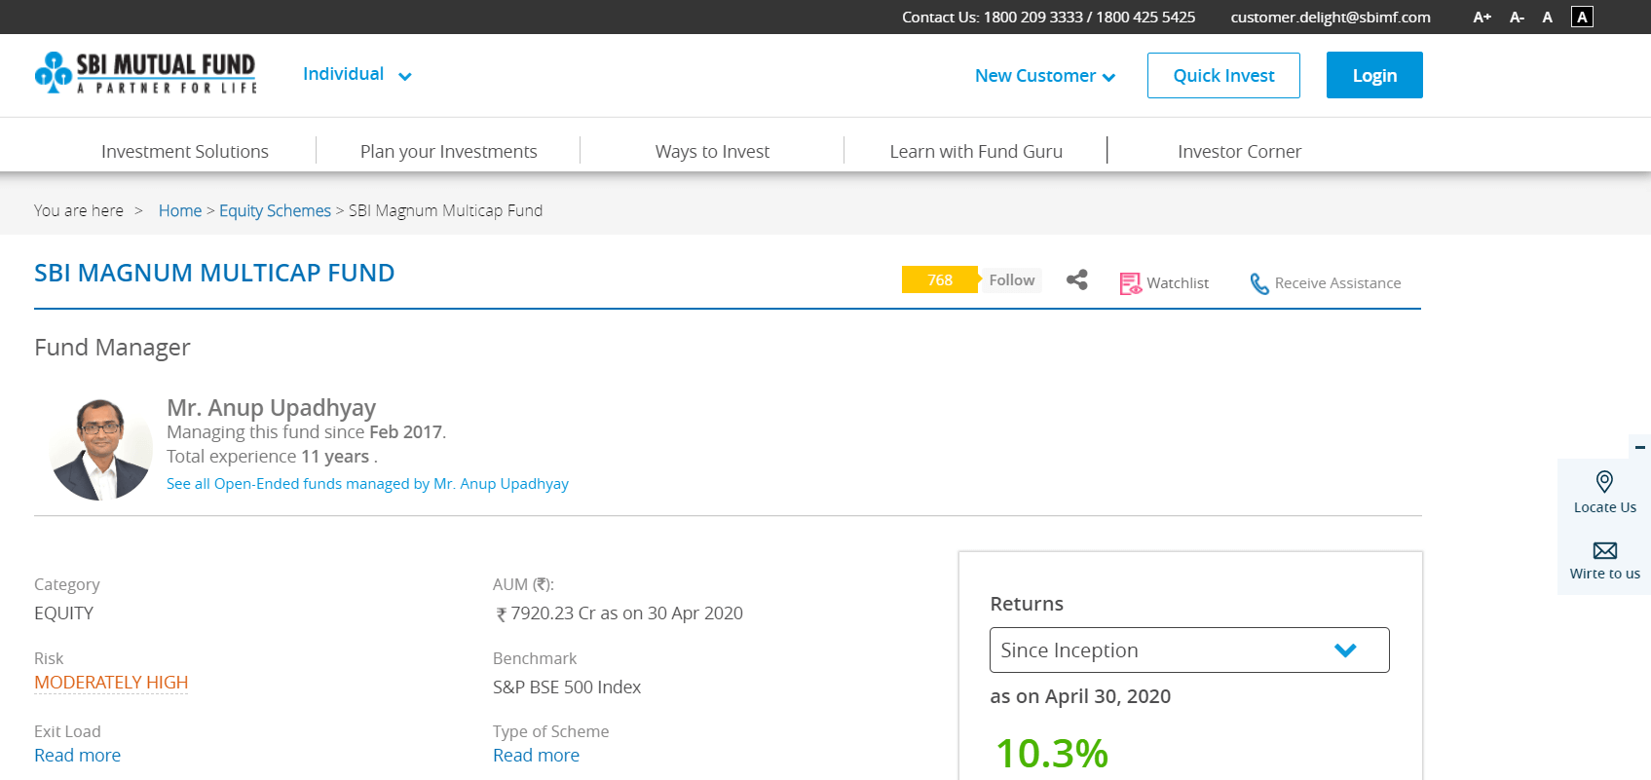1651x780 pixels.
Task: Open Ways to Invest menu
Action: [712, 151]
